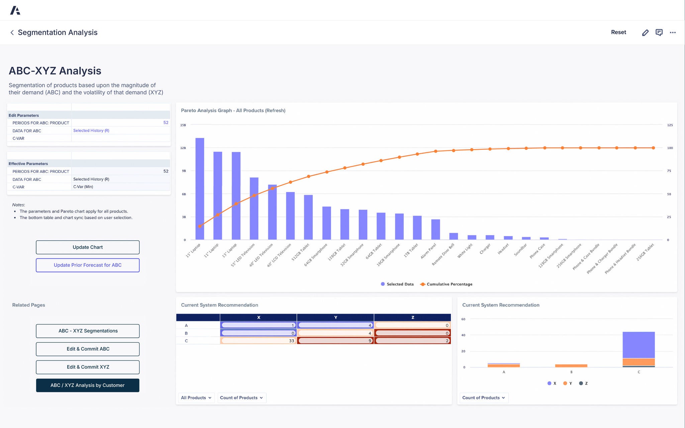The image size is (685, 428).
Task: Click Update Prior Forecast for ABC
Action: [x=88, y=265]
